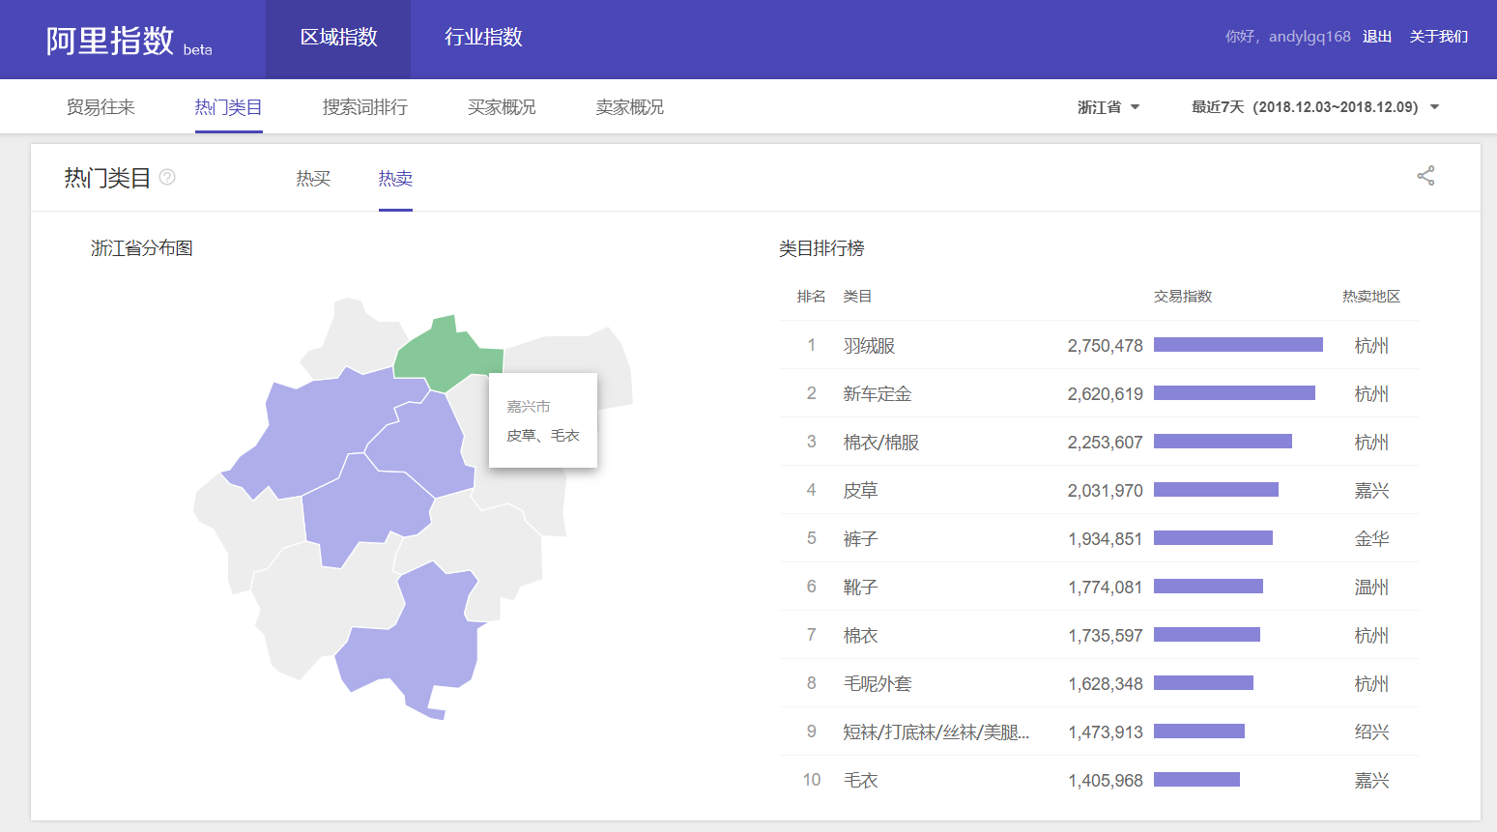Click the share icon near 热门类目 panel
Screen dimensions: 1497x832
point(1425,176)
